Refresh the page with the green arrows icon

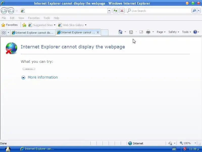click(x=115, y=11)
